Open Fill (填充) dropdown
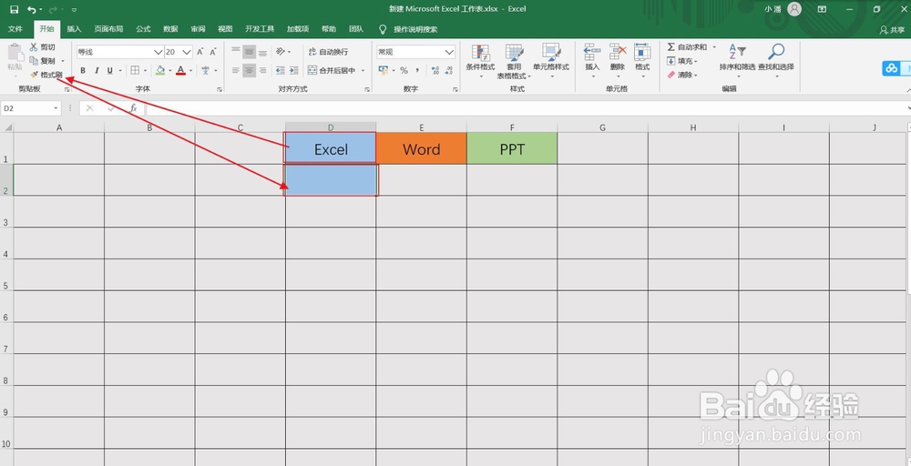 [682, 61]
